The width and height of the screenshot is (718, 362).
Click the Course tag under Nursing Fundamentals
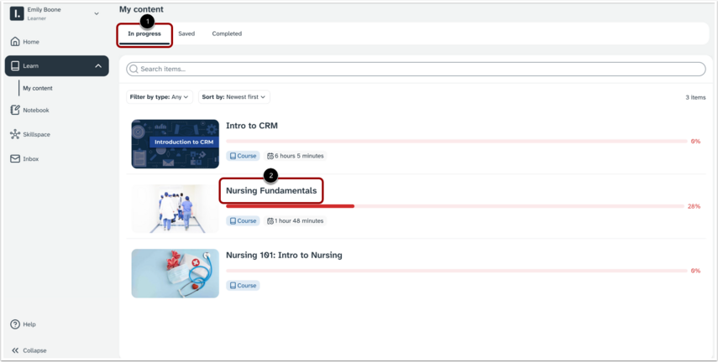tap(243, 220)
